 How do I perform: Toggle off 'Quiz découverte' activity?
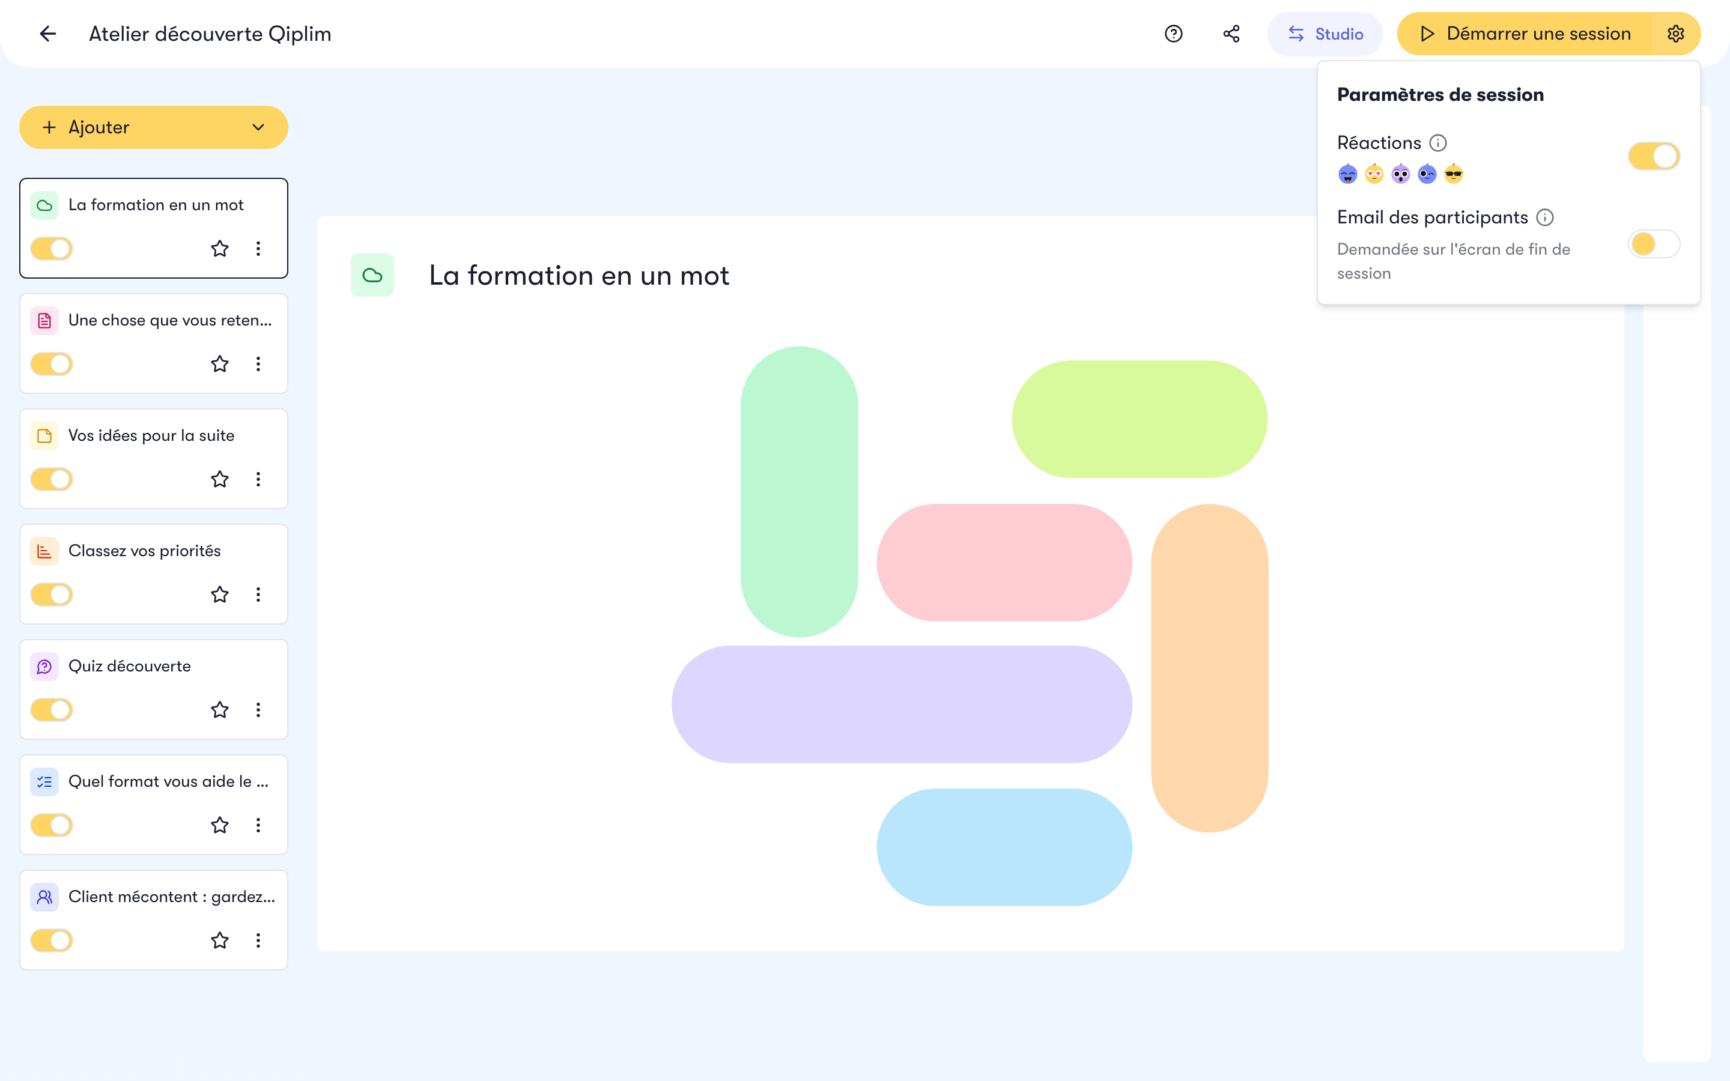coord(52,710)
